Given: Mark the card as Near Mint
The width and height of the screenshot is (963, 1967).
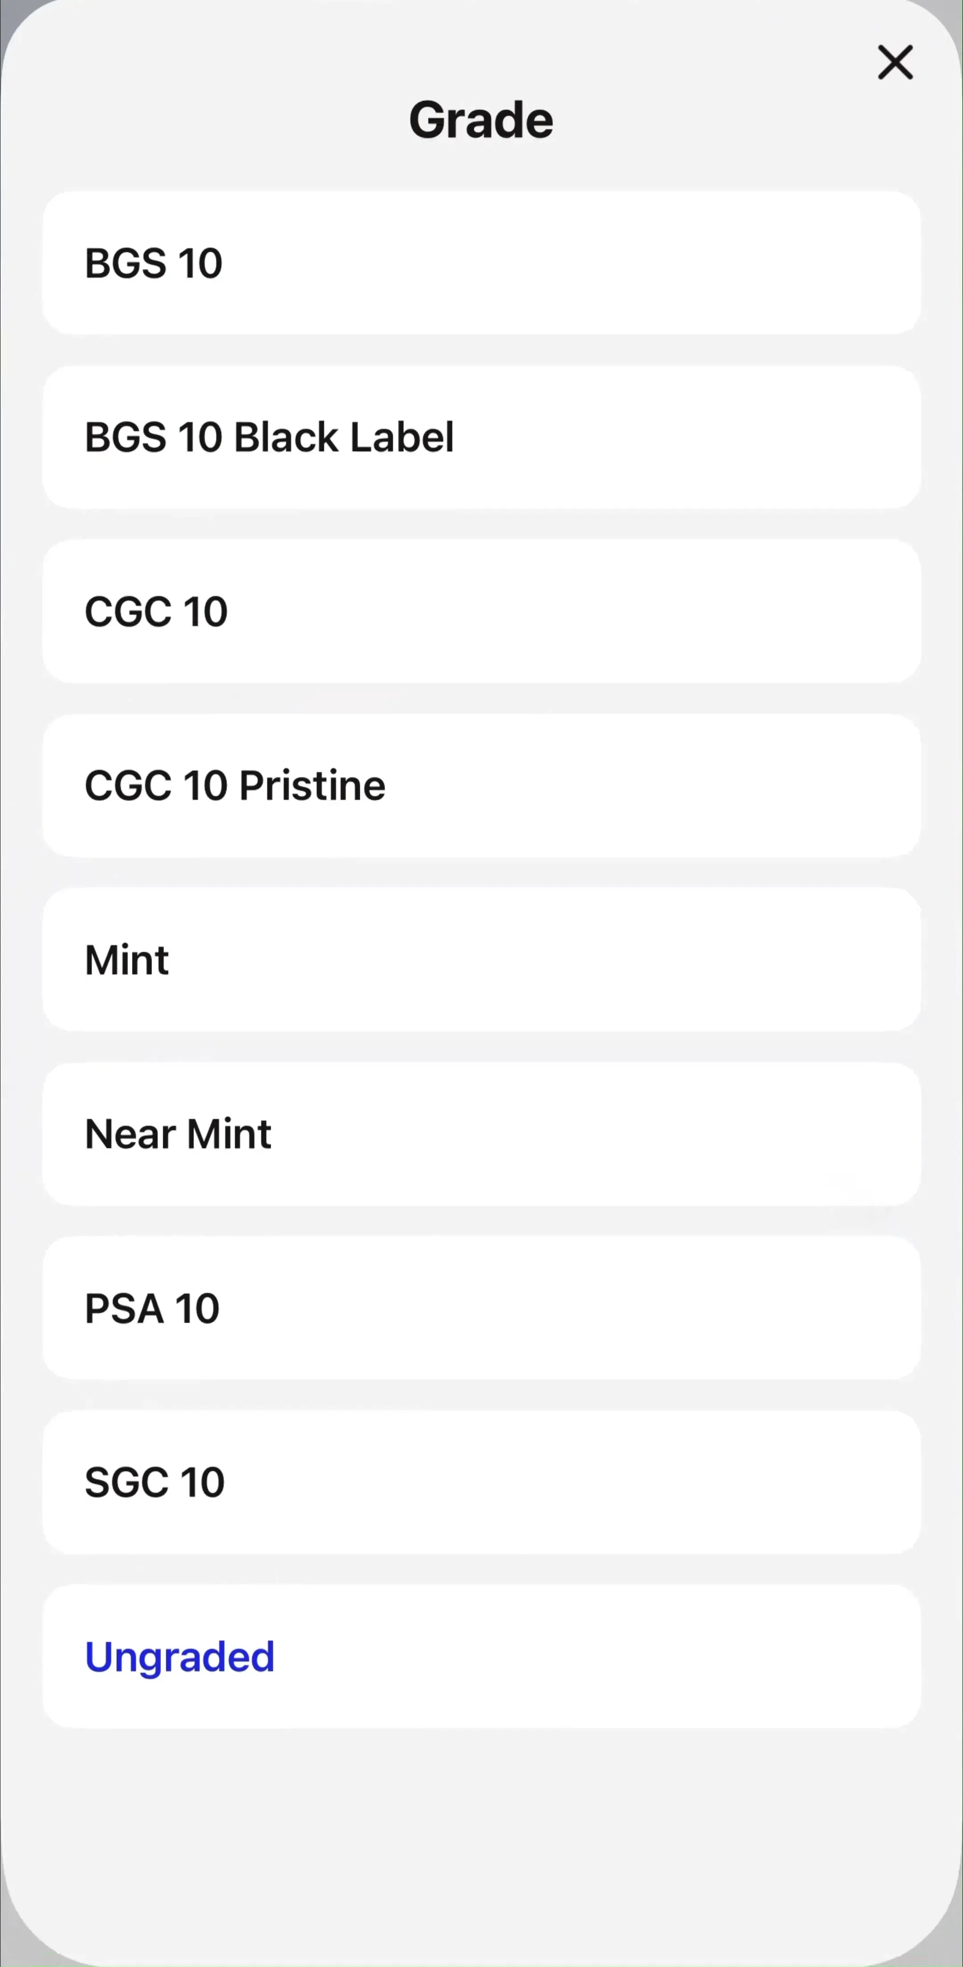Looking at the screenshot, I should click(x=481, y=1133).
